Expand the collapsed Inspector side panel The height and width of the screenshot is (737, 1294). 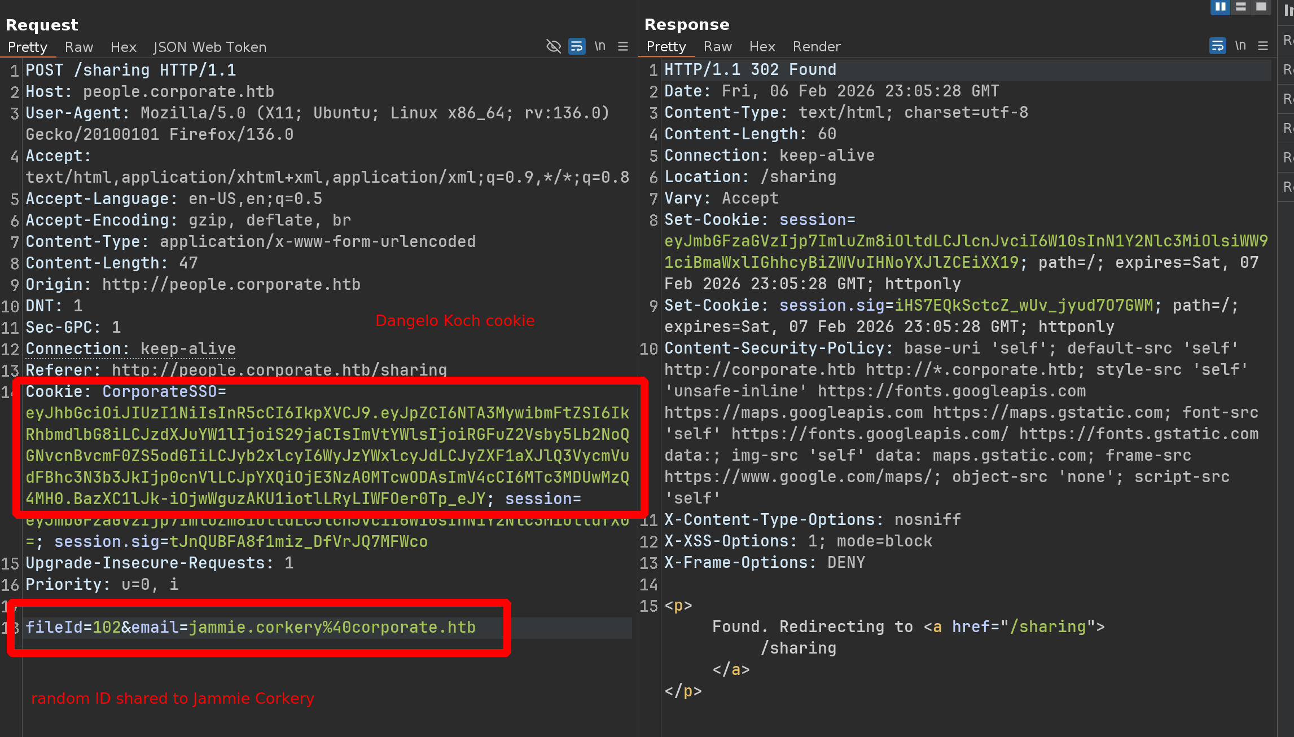pos(1287,10)
